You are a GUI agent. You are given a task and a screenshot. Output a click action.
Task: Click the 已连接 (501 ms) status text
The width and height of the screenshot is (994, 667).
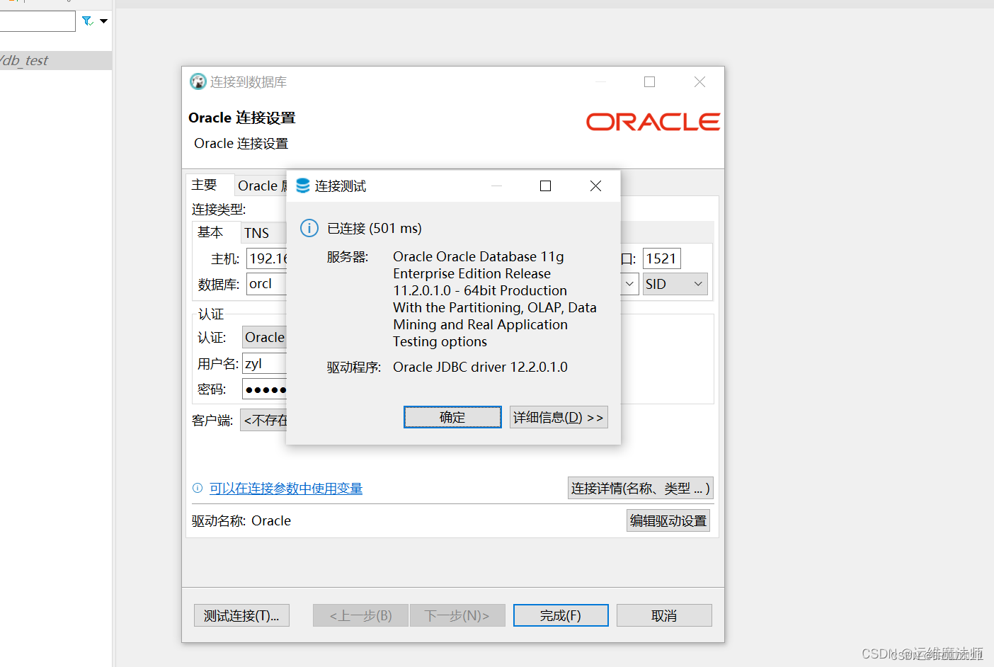375,228
